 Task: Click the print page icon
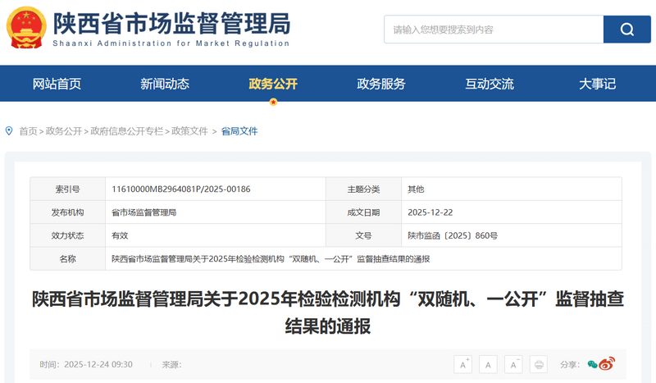coord(539,364)
